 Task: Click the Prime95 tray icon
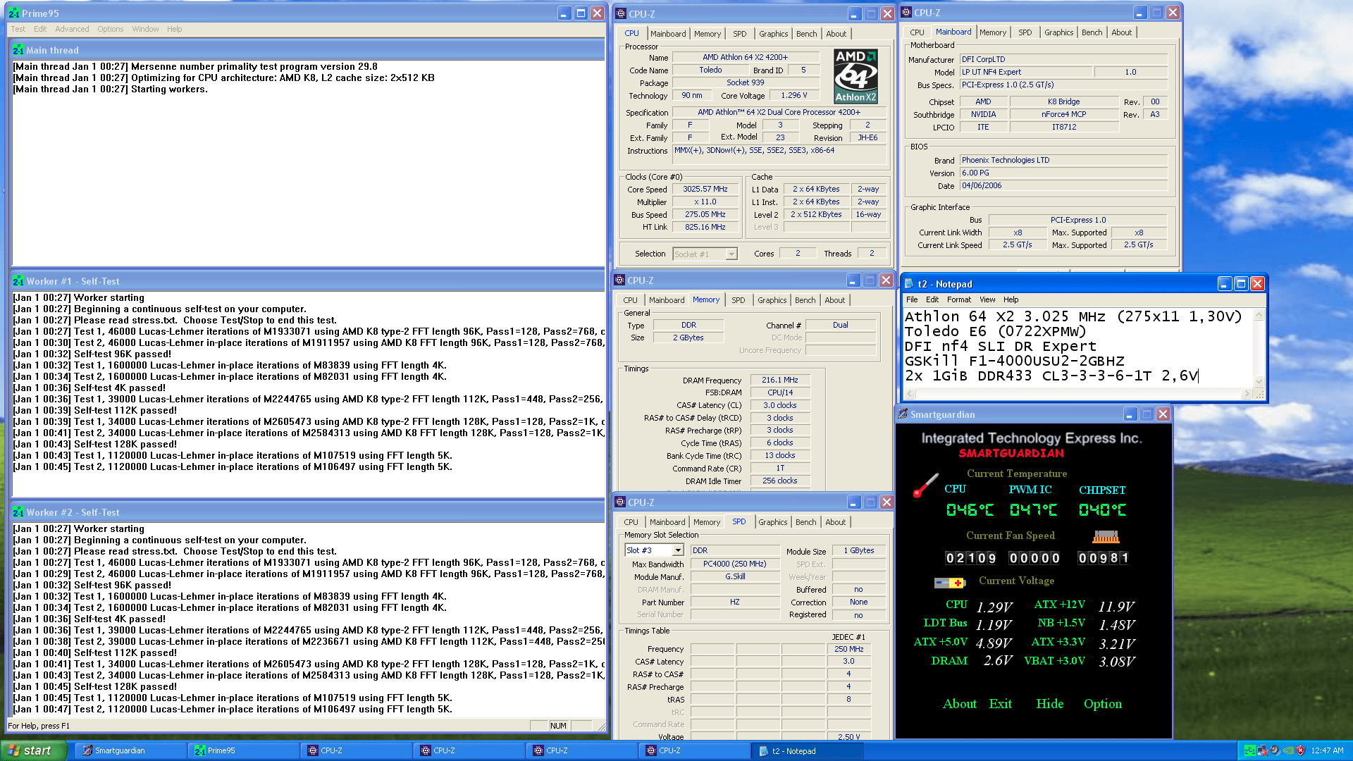(x=1250, y=750)
